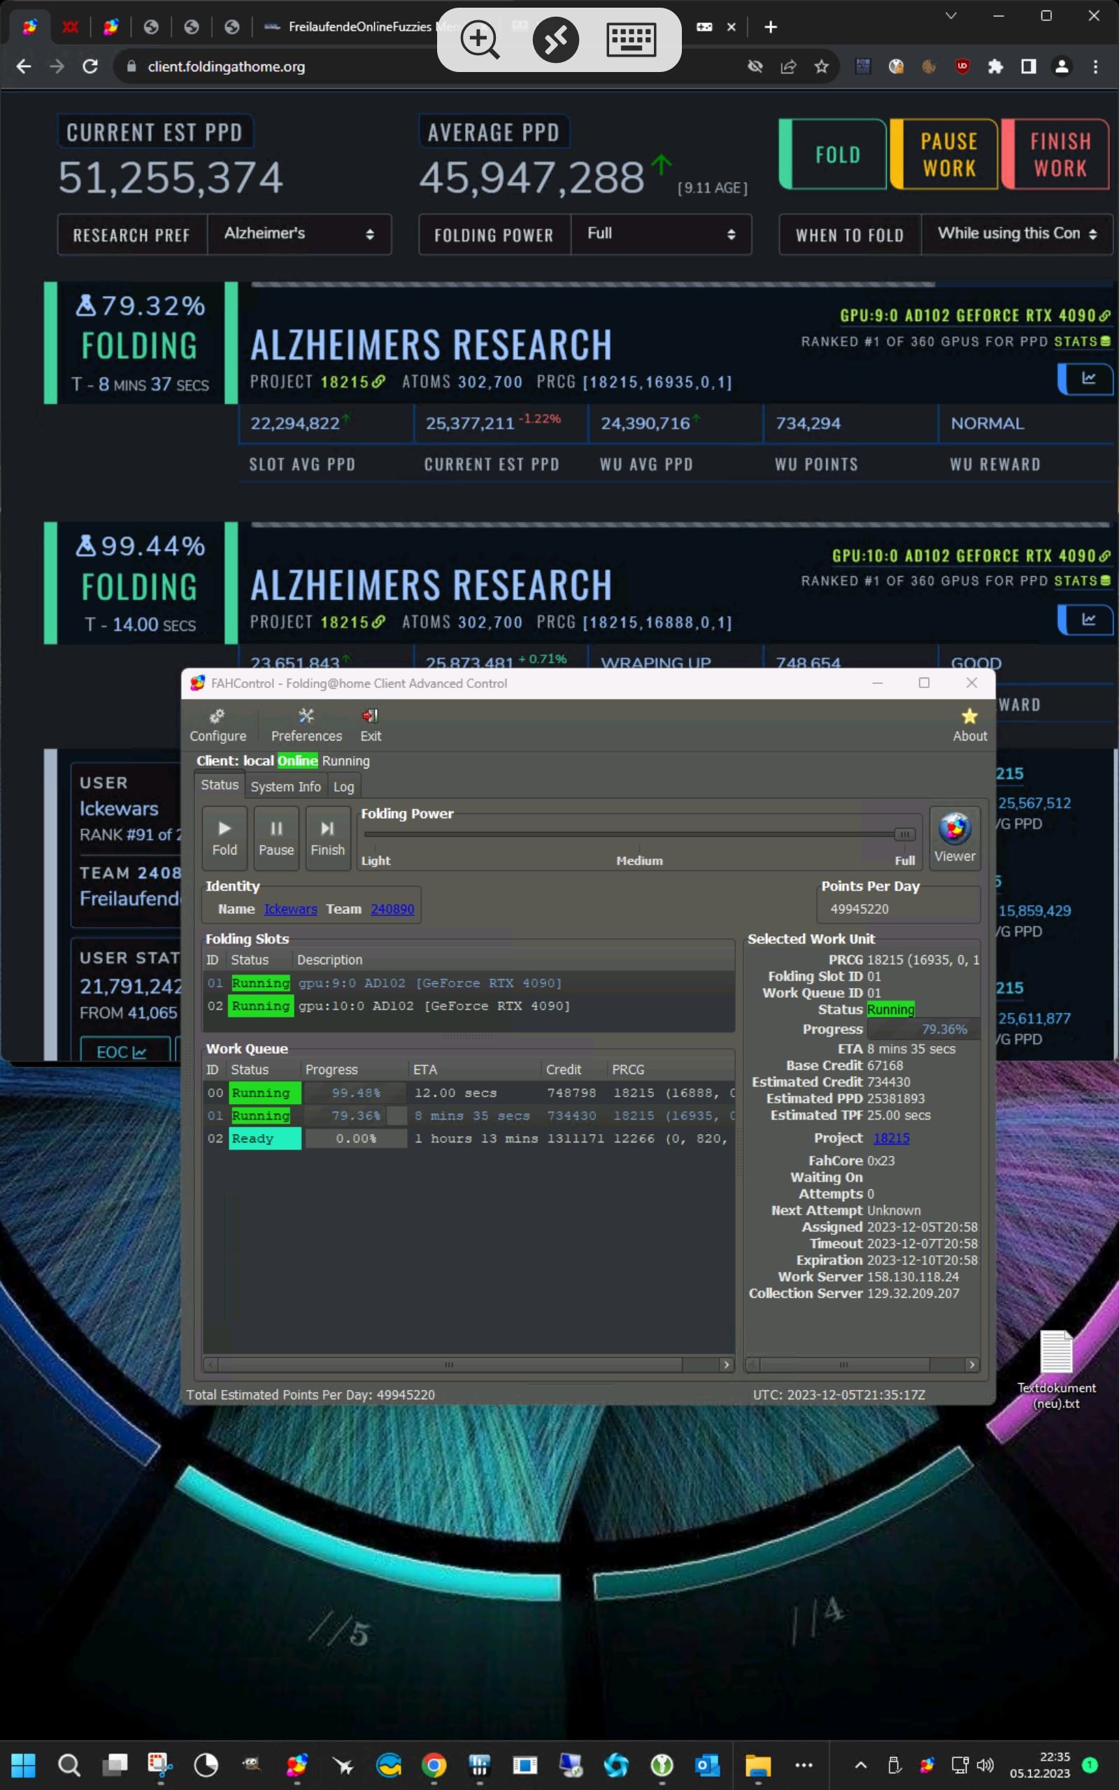1119x1790 pixels.
Task: Click the Selected Work Unit scrollbar right arrow
Action: click(x=971, y=1365)
